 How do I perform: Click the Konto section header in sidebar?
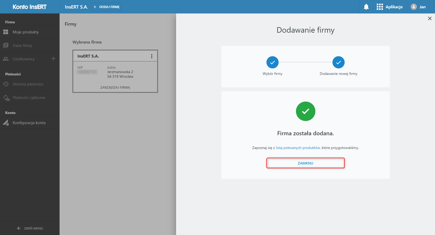pos(10,113)
